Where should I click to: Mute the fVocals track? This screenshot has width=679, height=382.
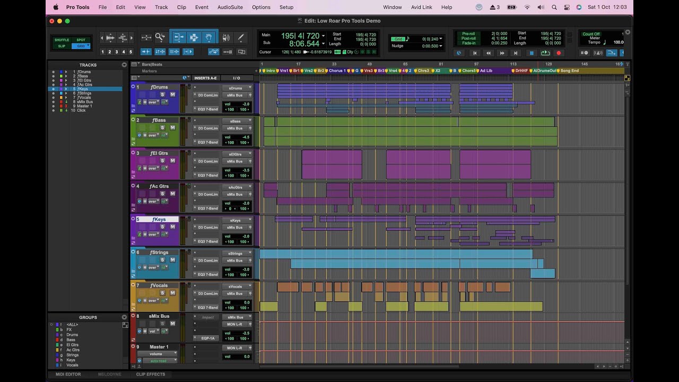(x=172, y=293)
